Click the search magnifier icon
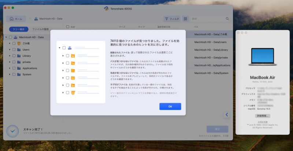The image size is (293, 151). pos(227,19)
